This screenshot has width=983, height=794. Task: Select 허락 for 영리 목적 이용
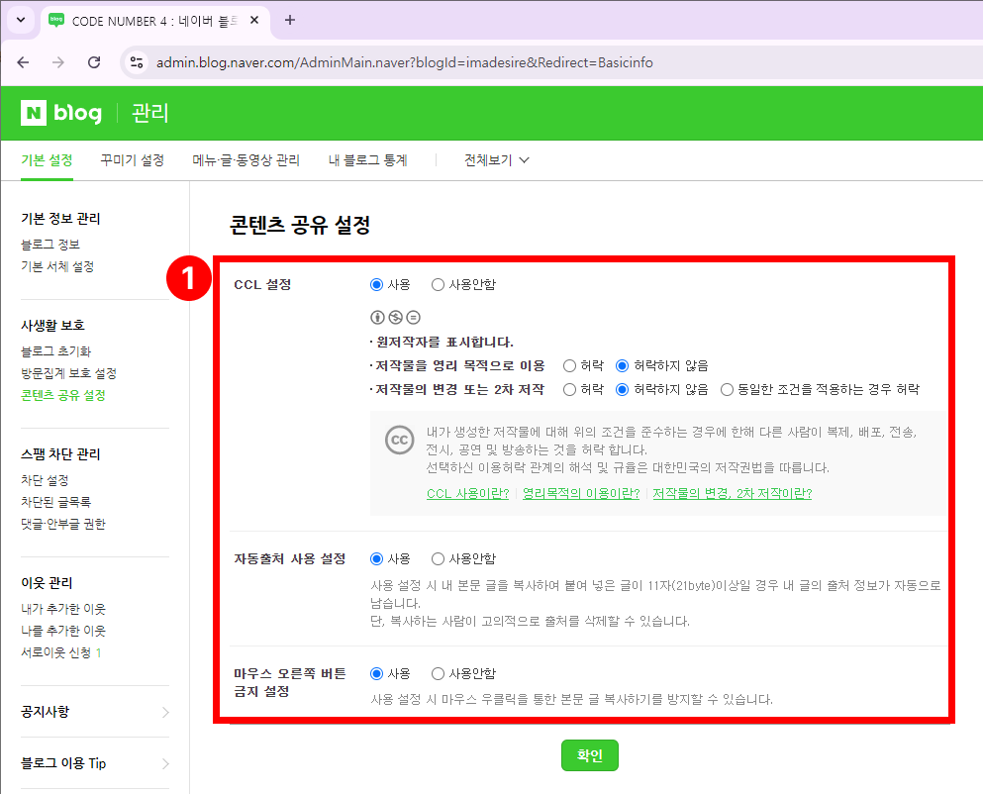(570, 365)
